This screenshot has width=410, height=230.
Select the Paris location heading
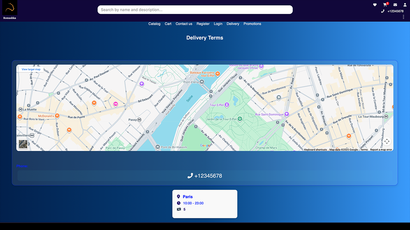tap(188, 197)
